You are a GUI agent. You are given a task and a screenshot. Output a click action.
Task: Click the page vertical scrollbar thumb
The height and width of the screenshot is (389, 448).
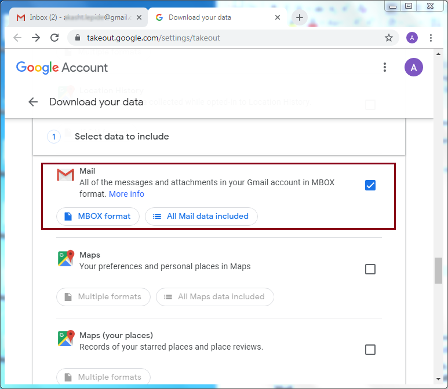[x=438, y=270]
